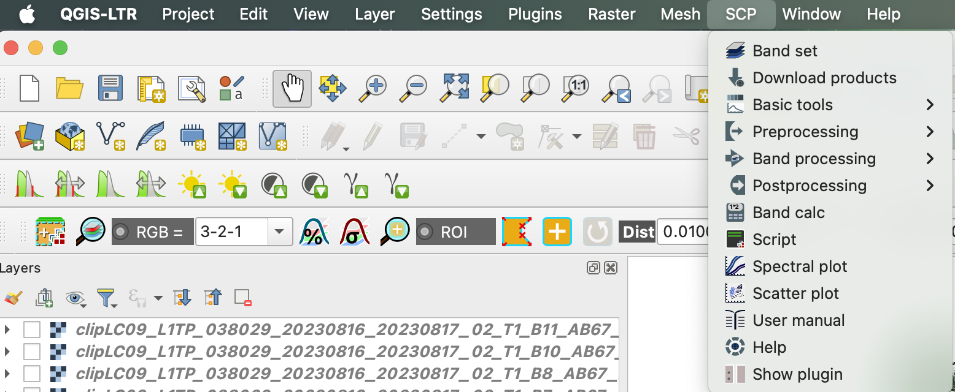The height and width of the screenshot is (392, 955).
Task: Click the New GeoPackage Layer icon
Action: point(70,135)
